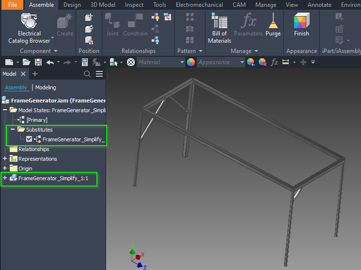This screenshot has height=270, width=361.
Task: Select the Relationships folder
Action: (x=33, y=149)
